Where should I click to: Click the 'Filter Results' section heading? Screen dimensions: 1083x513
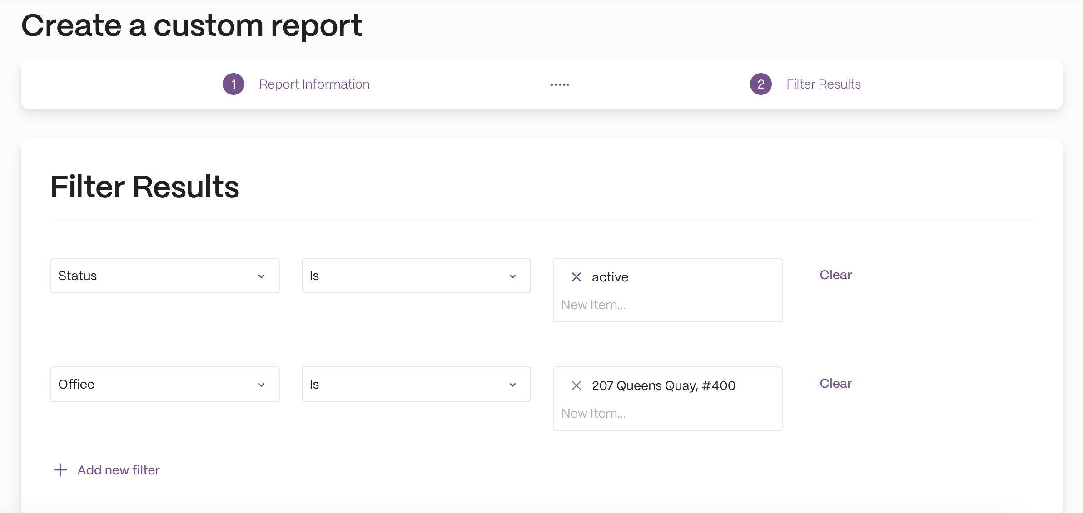click(x=145, y=187)
